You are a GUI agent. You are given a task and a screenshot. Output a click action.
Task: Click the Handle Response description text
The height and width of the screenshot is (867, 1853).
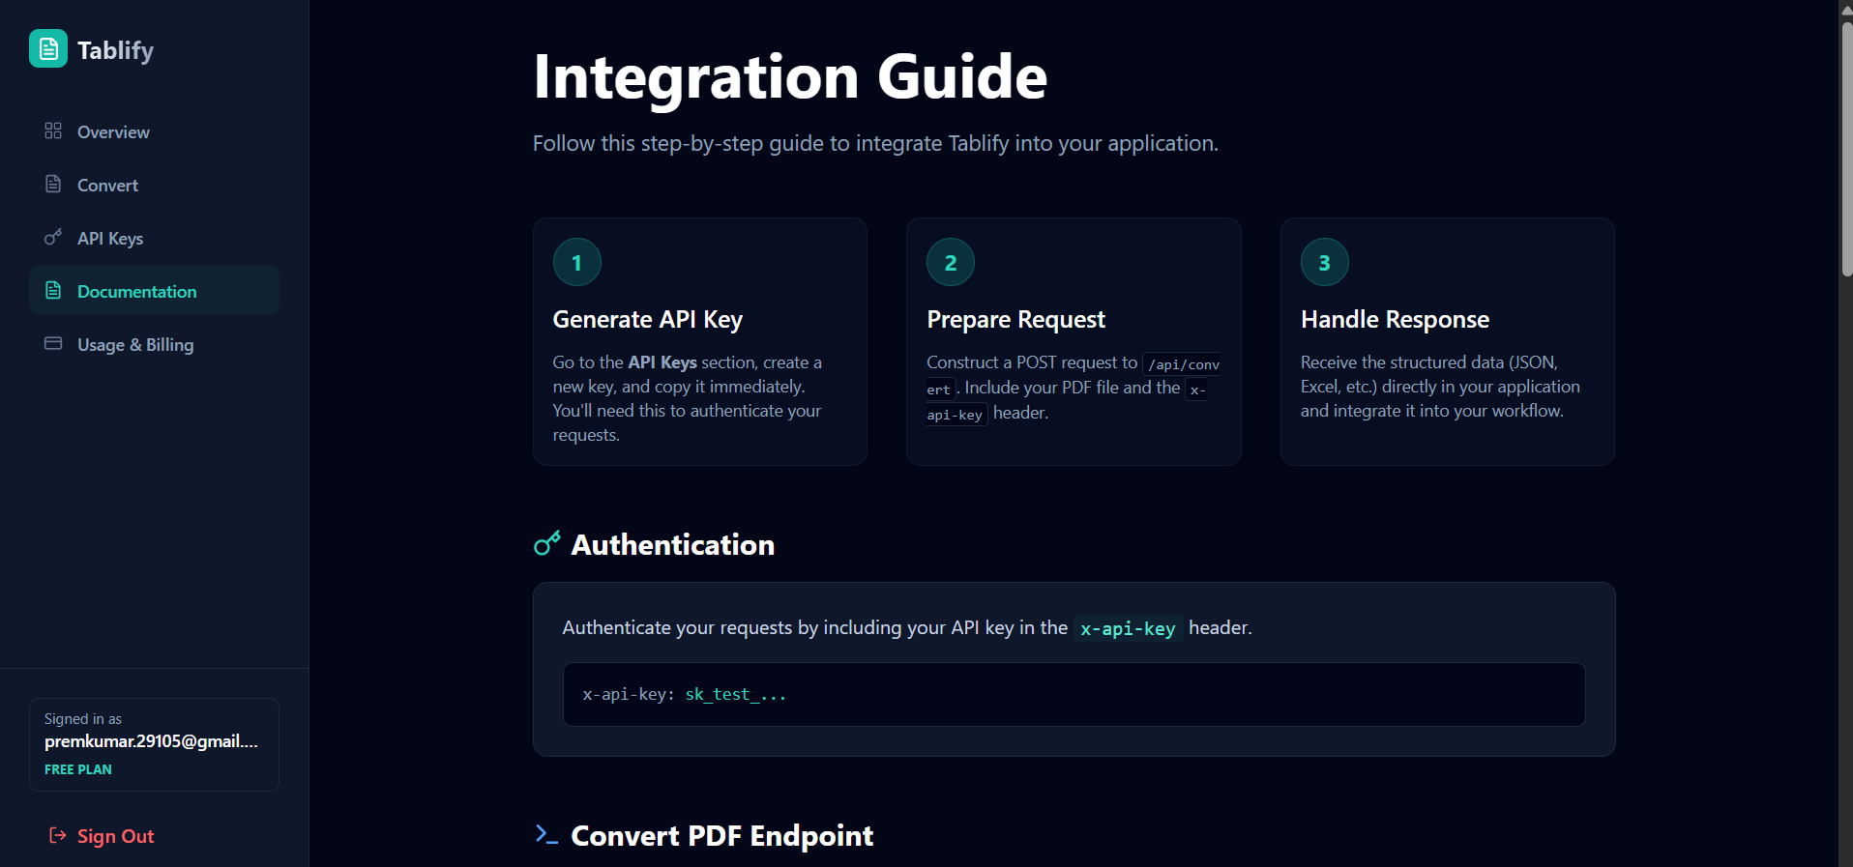1440,387
